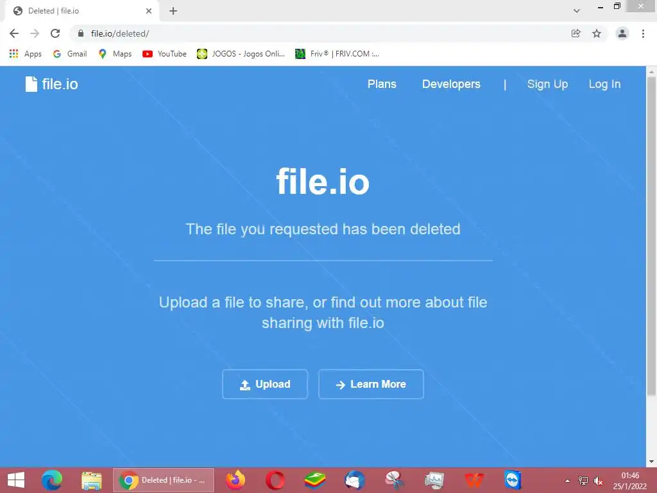Launch Opera from the taskbar
Viewport: 657px width, 493px height.
pyautogui.click(x=275, y=480)
